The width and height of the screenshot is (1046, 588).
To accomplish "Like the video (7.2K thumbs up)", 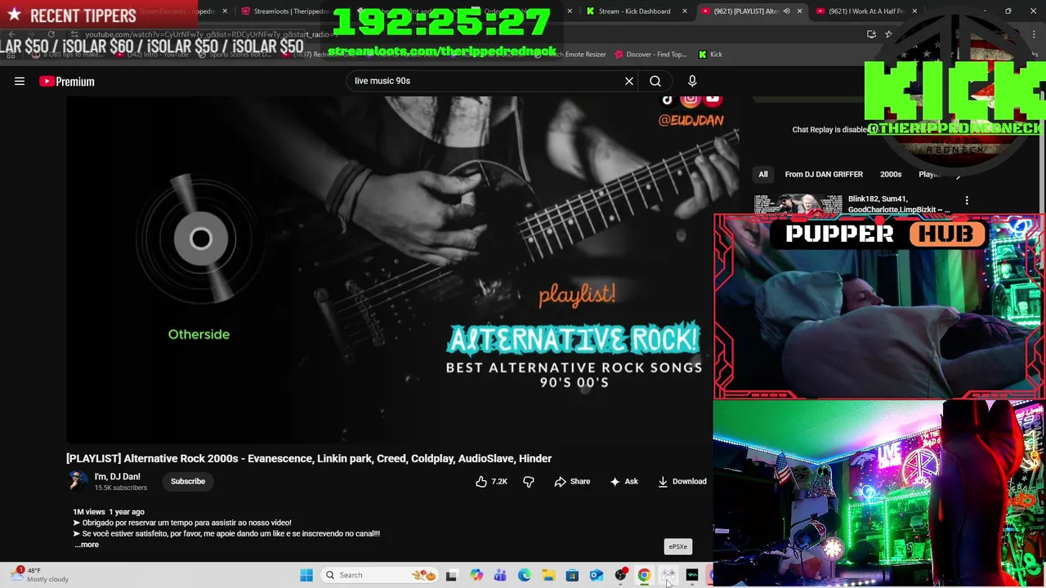I will (x=492, y=481).
